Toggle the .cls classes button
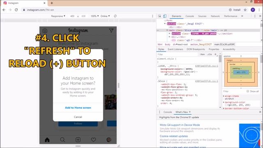Viewport: 263px width, 148px height. coord(209,54)
